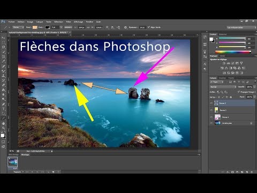
Task: Open the Toujours loop dropdown
Action: 19,172
